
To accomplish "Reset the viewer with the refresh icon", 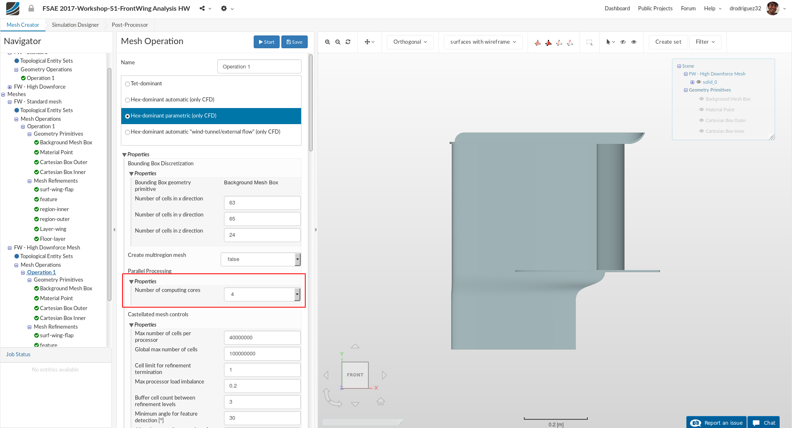I will click(x=348, y=42).
